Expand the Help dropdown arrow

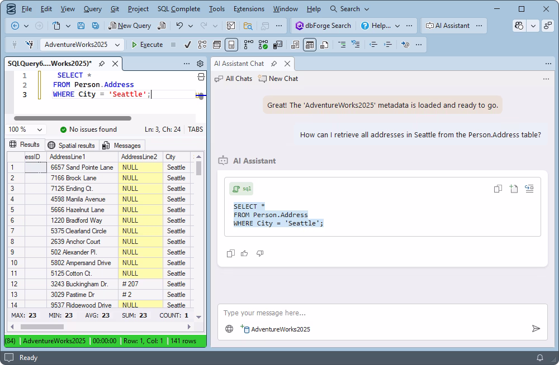(x=397, y=26)
